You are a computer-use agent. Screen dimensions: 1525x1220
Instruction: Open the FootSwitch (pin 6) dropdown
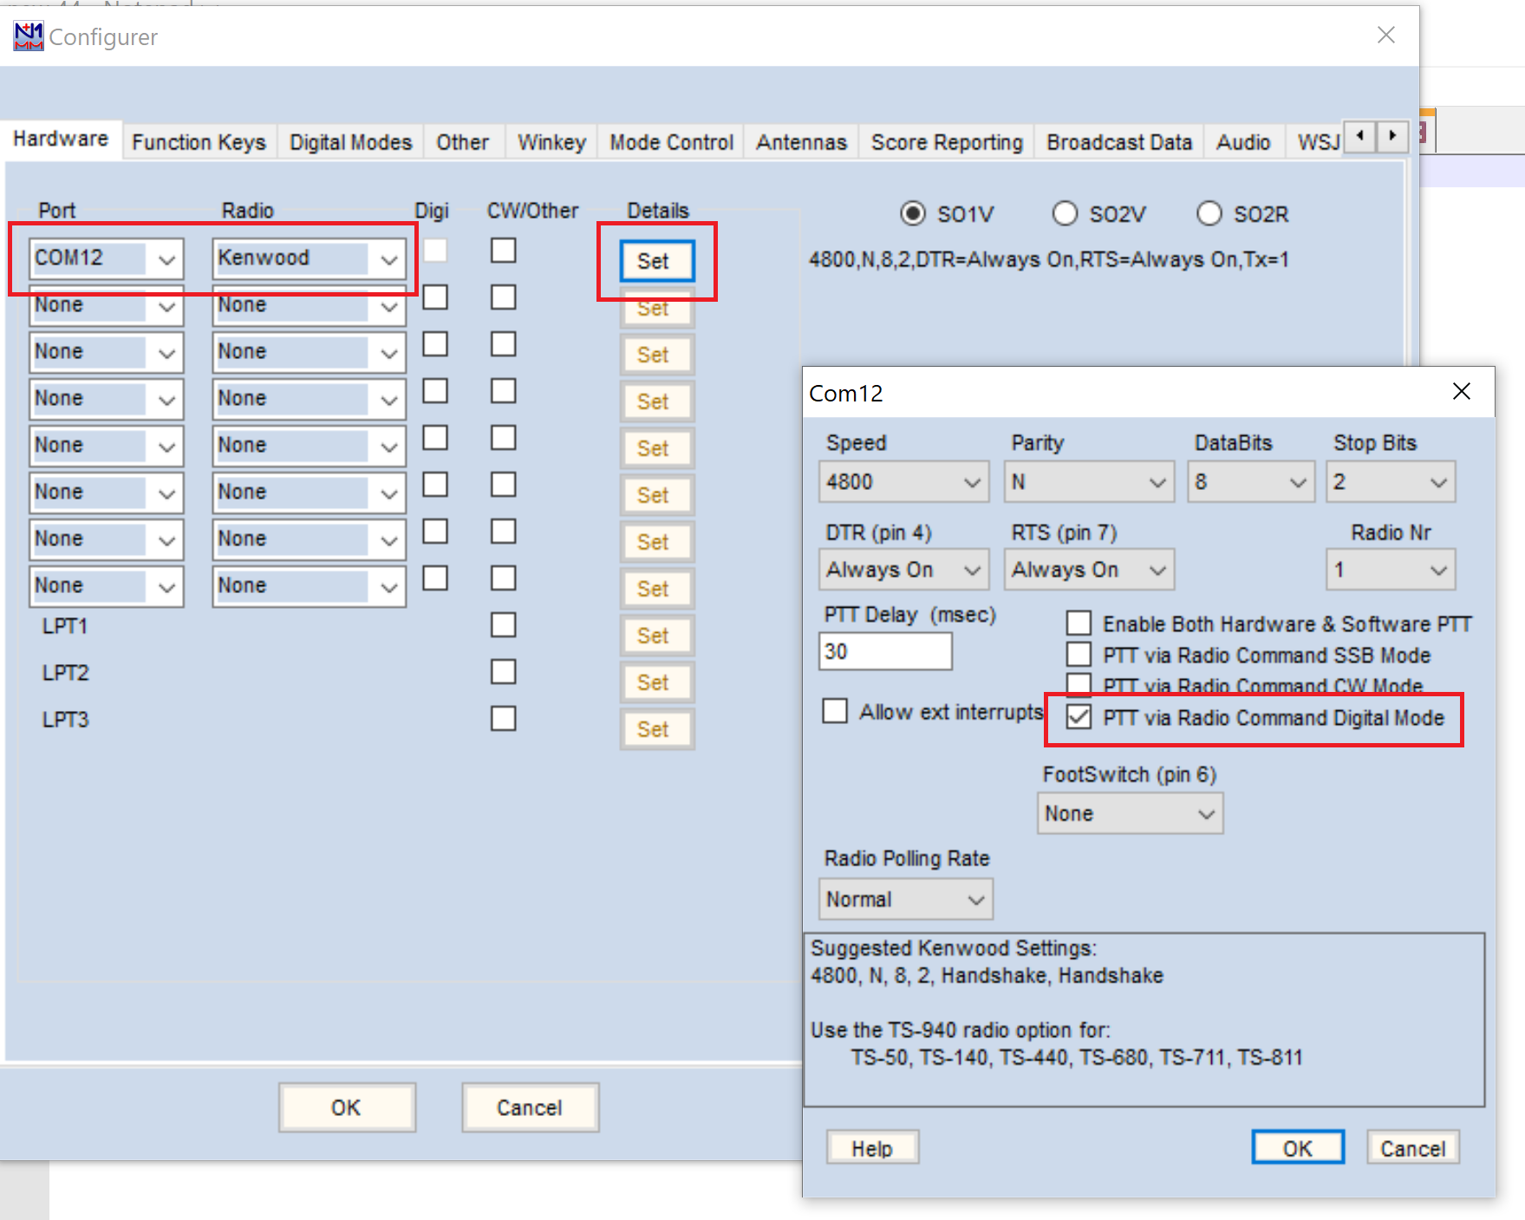[1130, 813]
